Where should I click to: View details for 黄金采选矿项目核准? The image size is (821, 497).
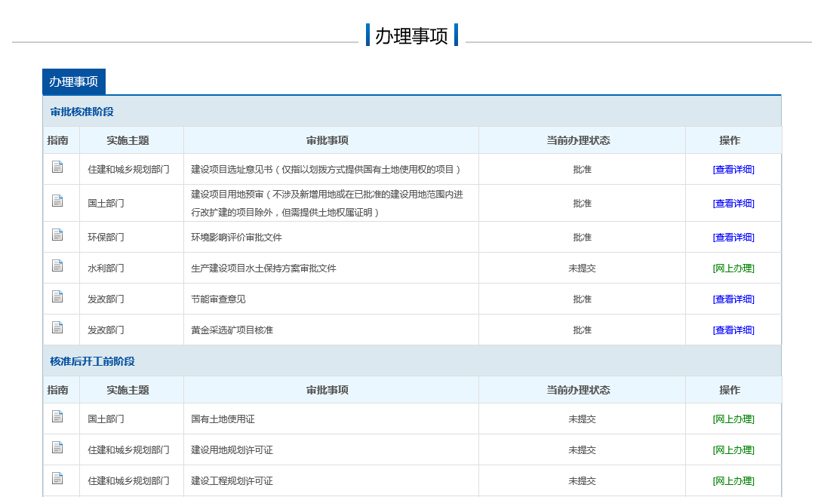[733, 330]
